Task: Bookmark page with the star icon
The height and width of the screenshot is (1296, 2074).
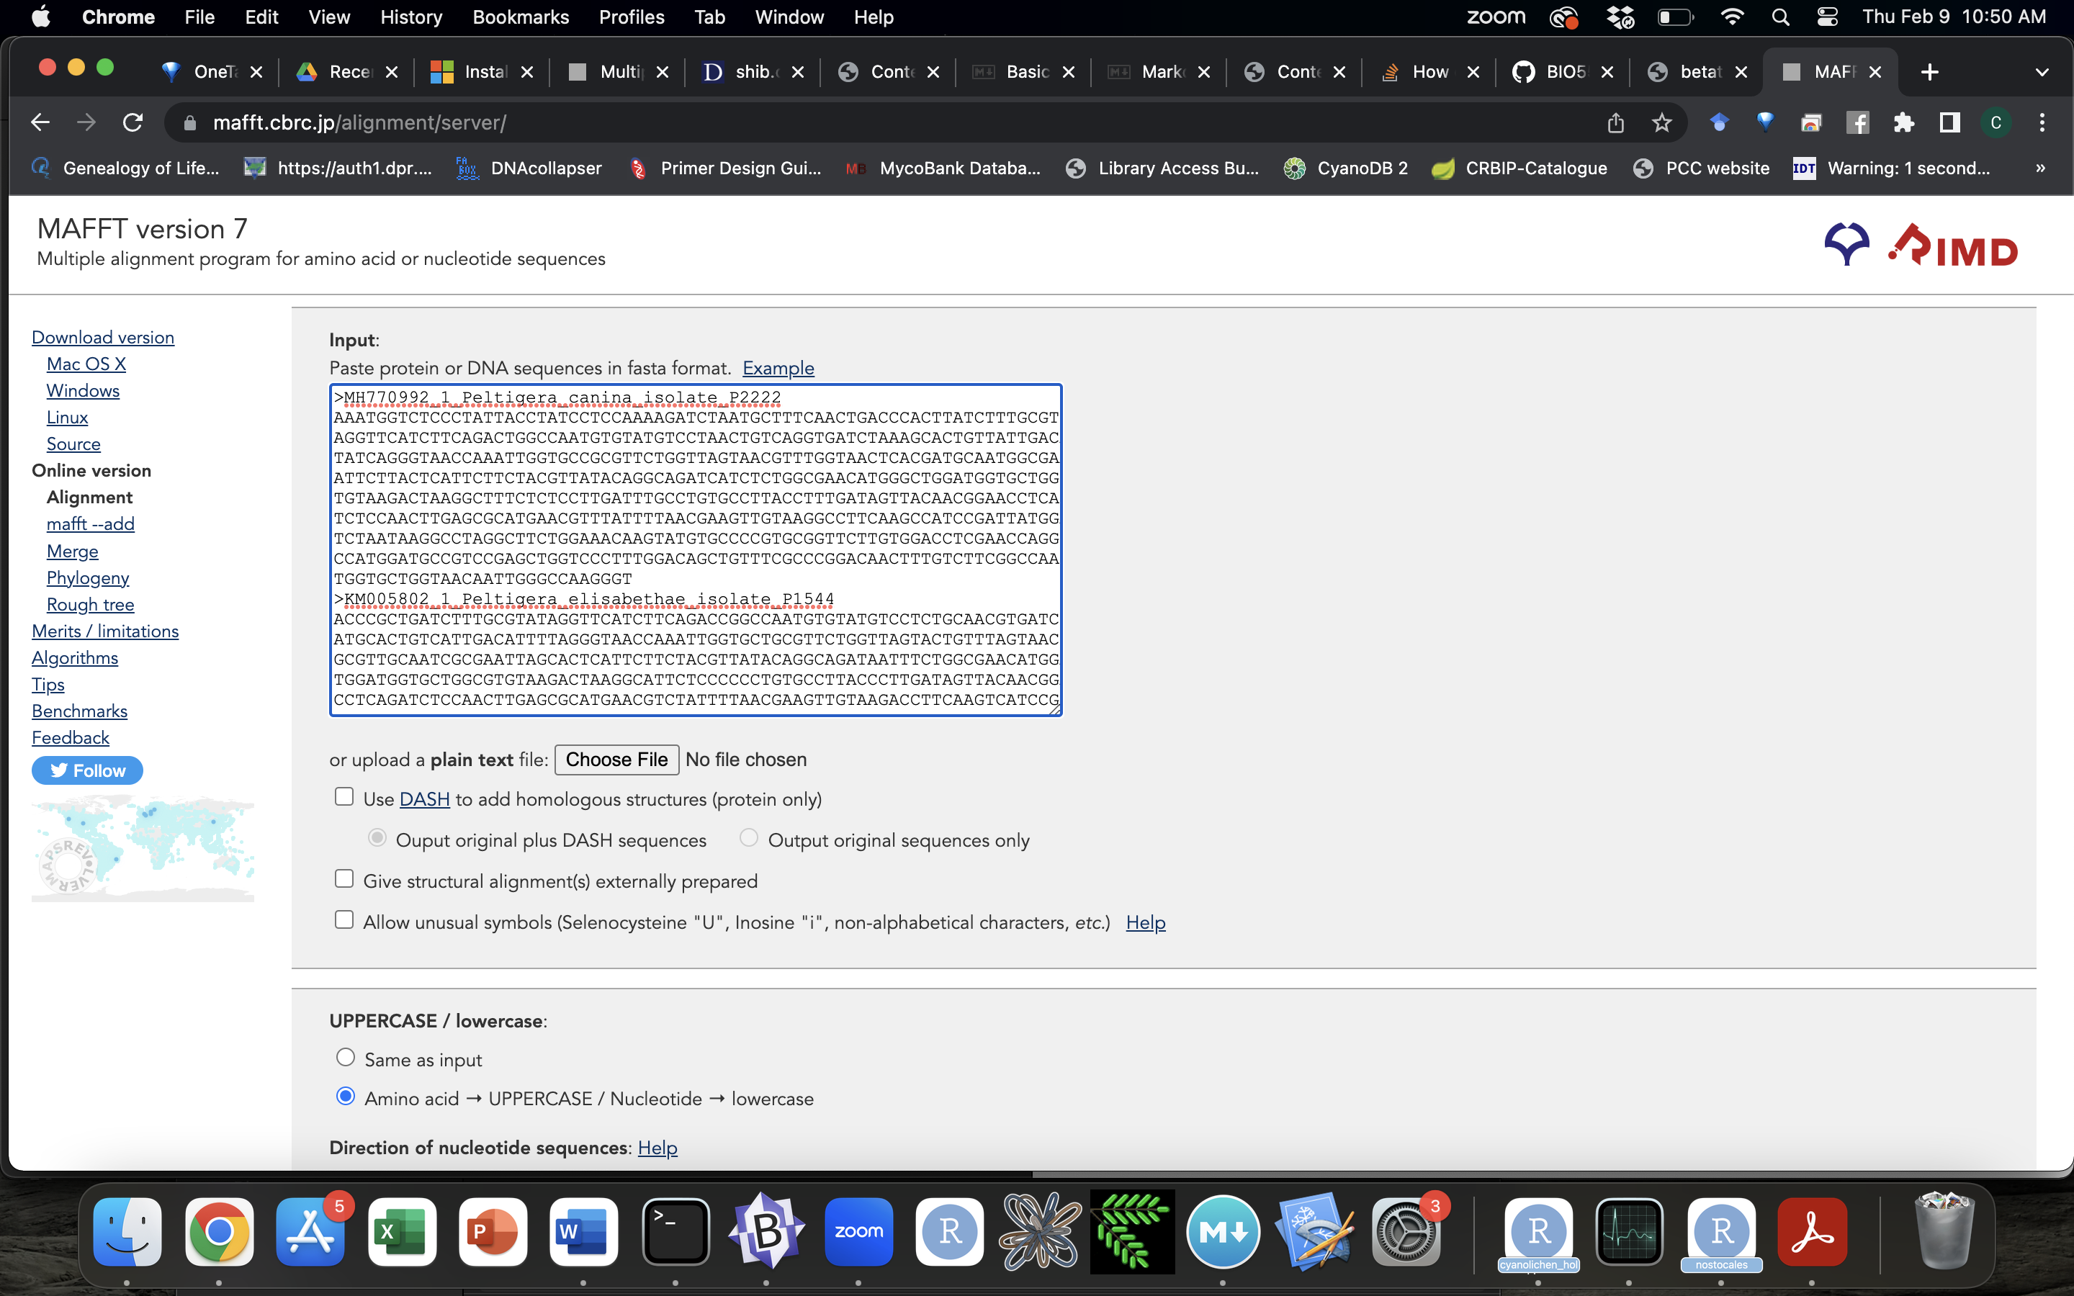Action: 1662,122
